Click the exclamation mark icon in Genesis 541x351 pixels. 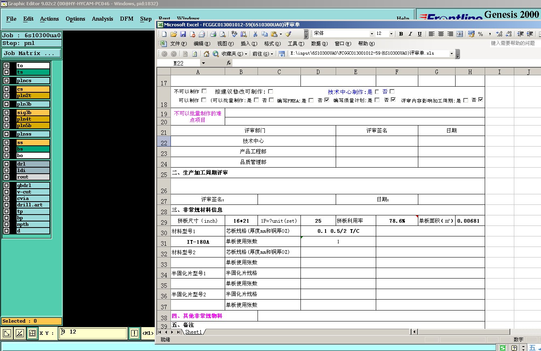click(x=134, y=333)
